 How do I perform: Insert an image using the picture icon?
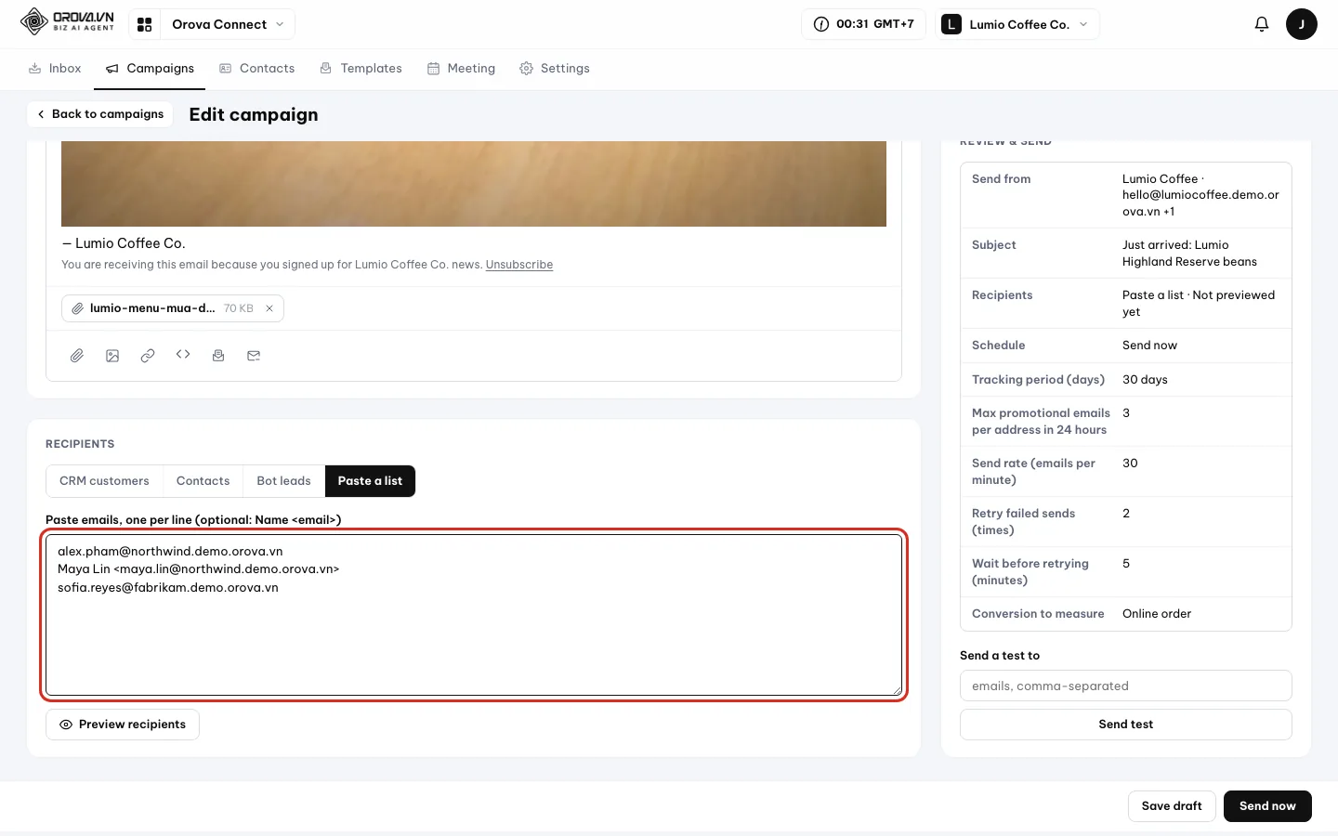(x=112, y=356)
